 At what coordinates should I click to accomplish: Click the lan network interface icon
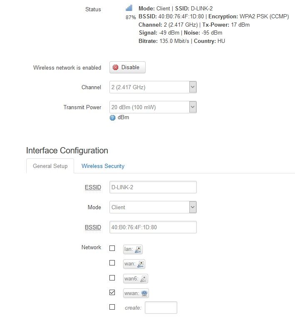coord(139,250)
